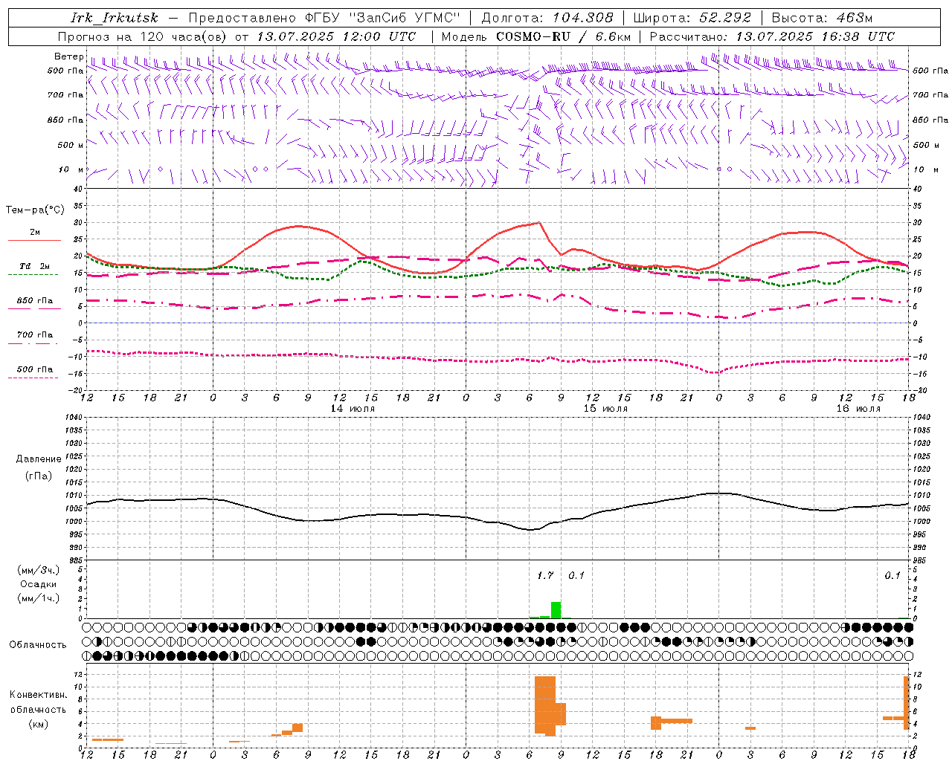This screenshot has height=761, width=952.
Task: Click the 1.7 precipitation value label
Action: point(545,575)
